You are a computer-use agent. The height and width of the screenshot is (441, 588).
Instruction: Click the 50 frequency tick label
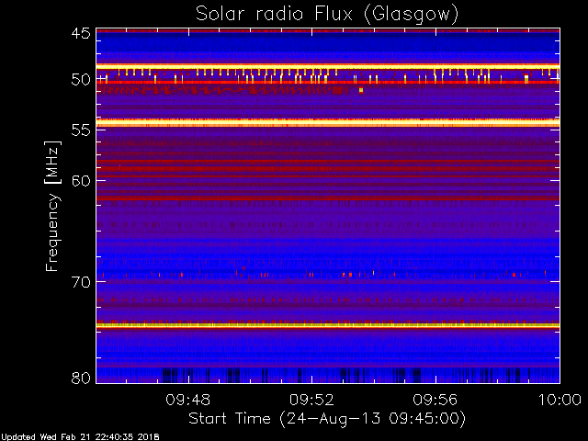pos(81,80)
